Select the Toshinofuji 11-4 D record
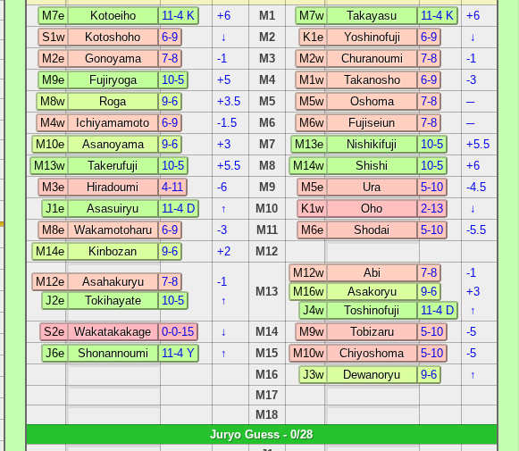The width and height of the screenshot is (519, 451). point(437,311)
